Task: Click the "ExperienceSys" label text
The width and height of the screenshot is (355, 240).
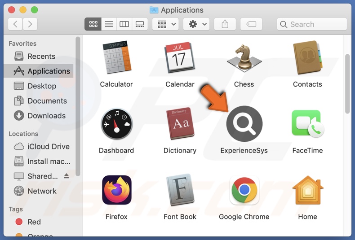Action: (x=244, y=151)
